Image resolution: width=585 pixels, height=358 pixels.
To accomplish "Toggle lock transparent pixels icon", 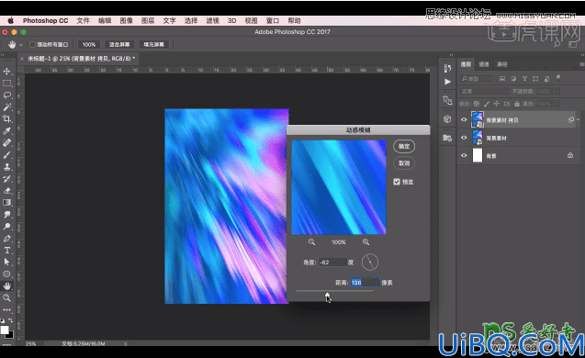I will pyautogui.click(x=477, y=104).
